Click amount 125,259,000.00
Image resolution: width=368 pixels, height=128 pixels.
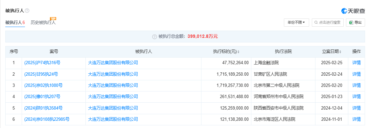(234, 108)
